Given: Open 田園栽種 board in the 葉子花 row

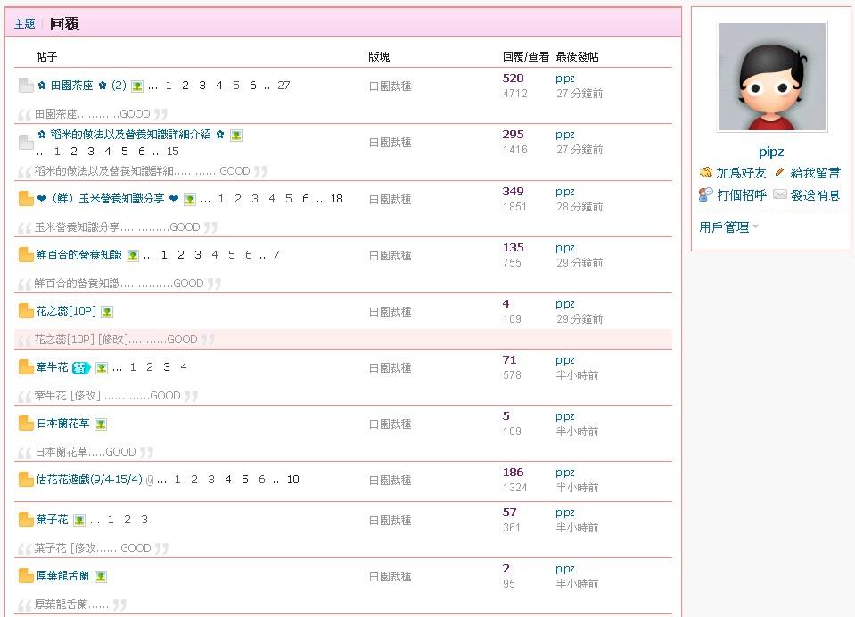Looking at the screenshot, I should click(x=390, y=520).
